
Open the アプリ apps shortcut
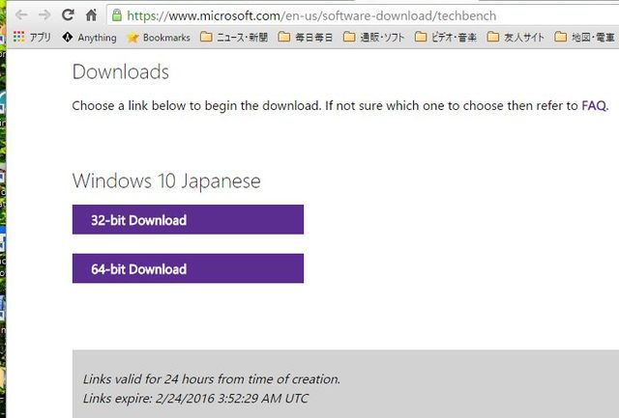click(32, 38)
